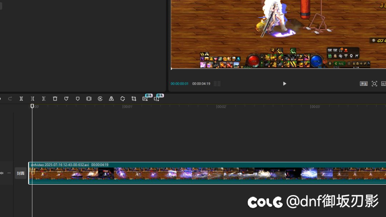Click the clip duration label 00:00:04:19 on the track
Viewport: 386px width, 217px height.
point(100,165)
